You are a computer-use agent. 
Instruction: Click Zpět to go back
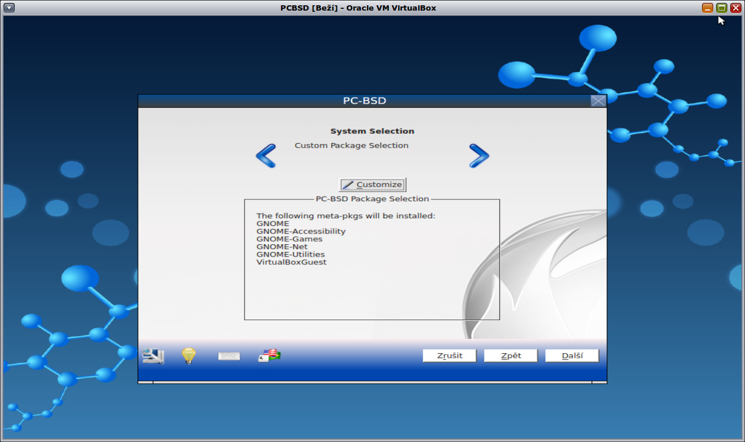click(x=510, y=355)
